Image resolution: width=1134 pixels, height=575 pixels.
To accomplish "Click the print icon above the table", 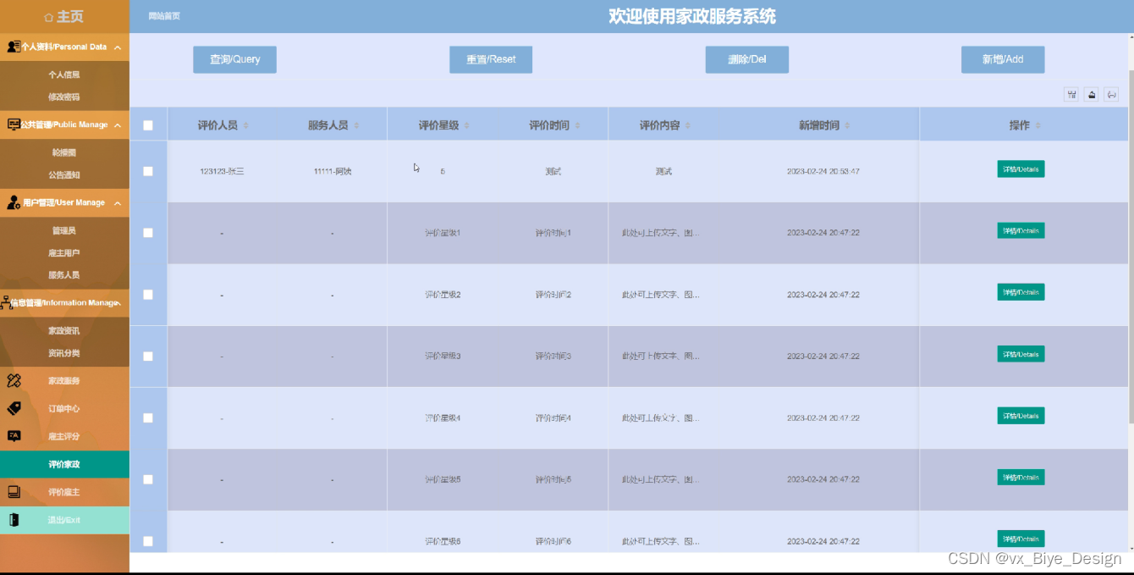I will [1112, 95].
